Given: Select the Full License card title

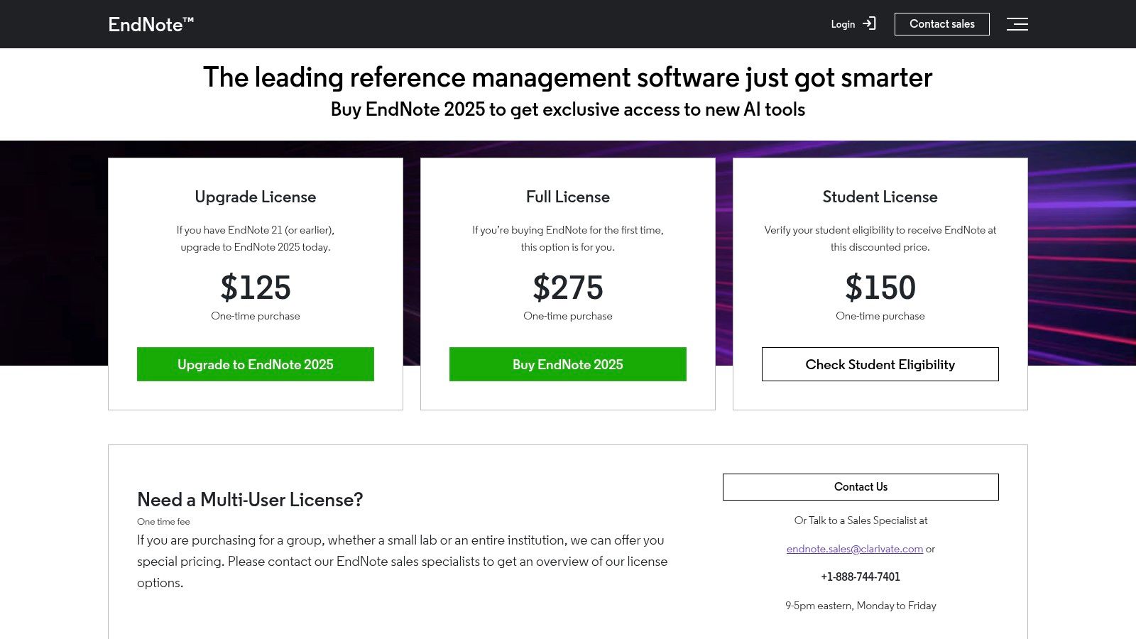Looking at the screenshot, I should [568, 197].
